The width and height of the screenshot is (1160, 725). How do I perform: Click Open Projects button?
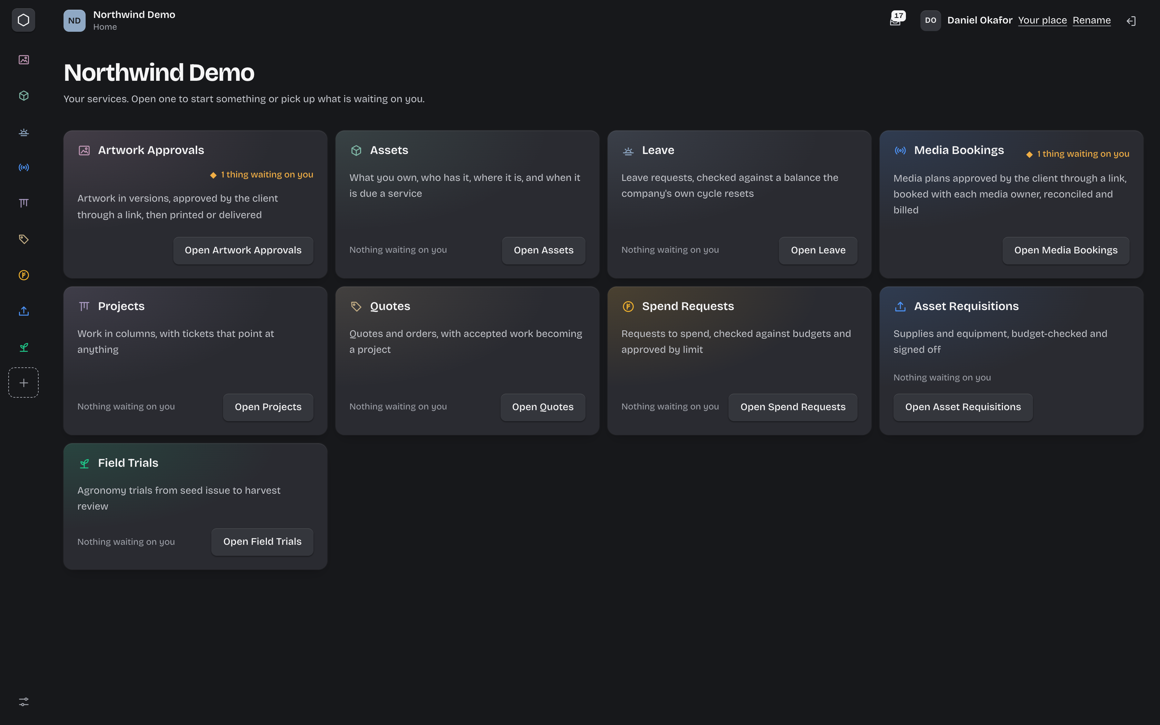pos(268,407)
